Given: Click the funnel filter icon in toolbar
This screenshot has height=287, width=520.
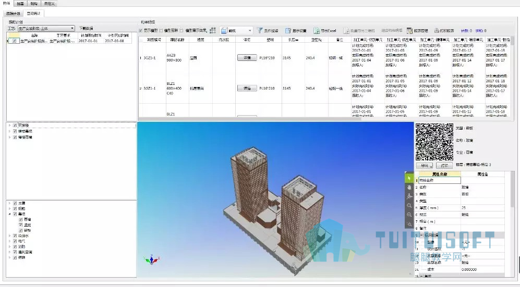Looking at the screenshot, I should point(260,30).
